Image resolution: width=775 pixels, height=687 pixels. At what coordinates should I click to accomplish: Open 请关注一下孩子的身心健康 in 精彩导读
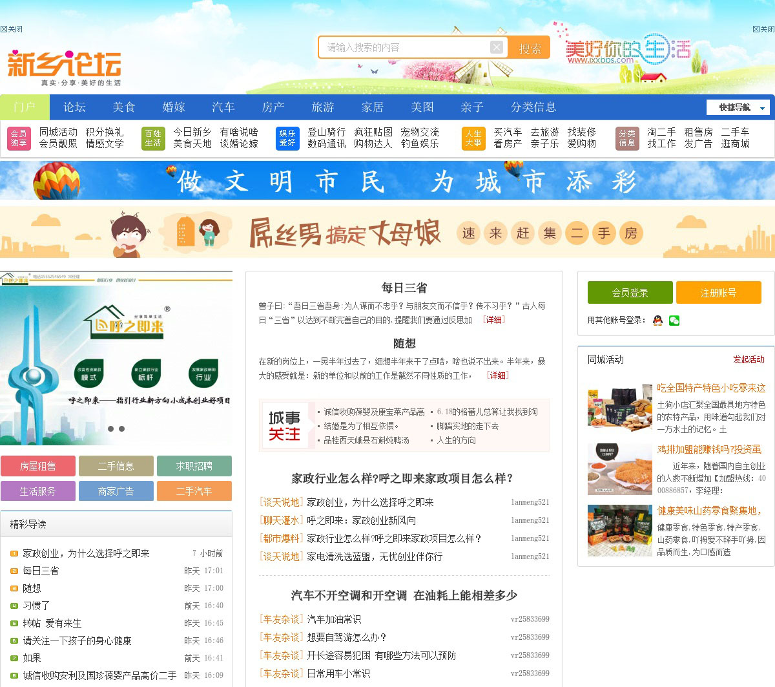[77, 640]
